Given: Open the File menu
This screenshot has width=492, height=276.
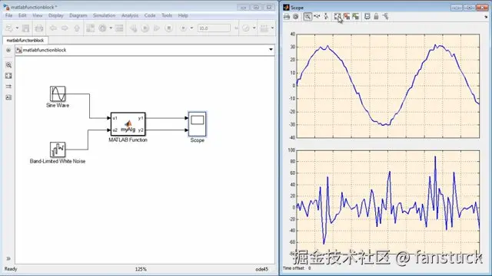Looking at the screenshot, I should point(8,15).
